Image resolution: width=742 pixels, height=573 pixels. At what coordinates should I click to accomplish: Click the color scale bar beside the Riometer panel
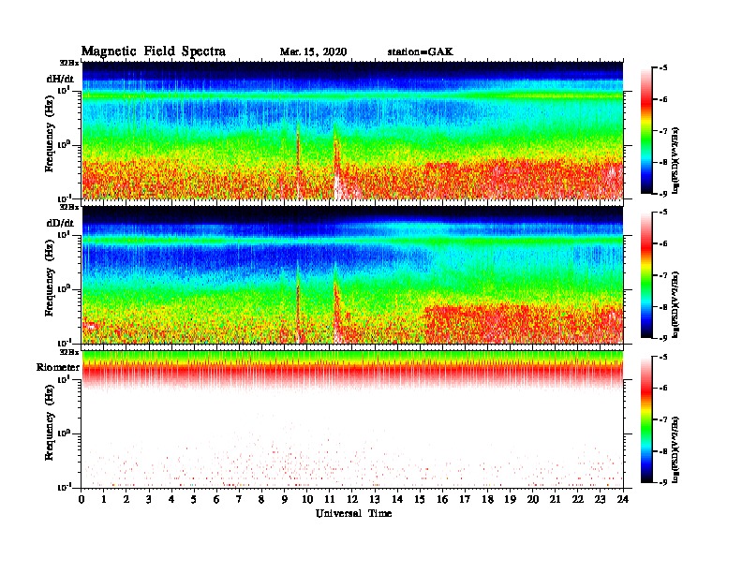click(646, 419)
